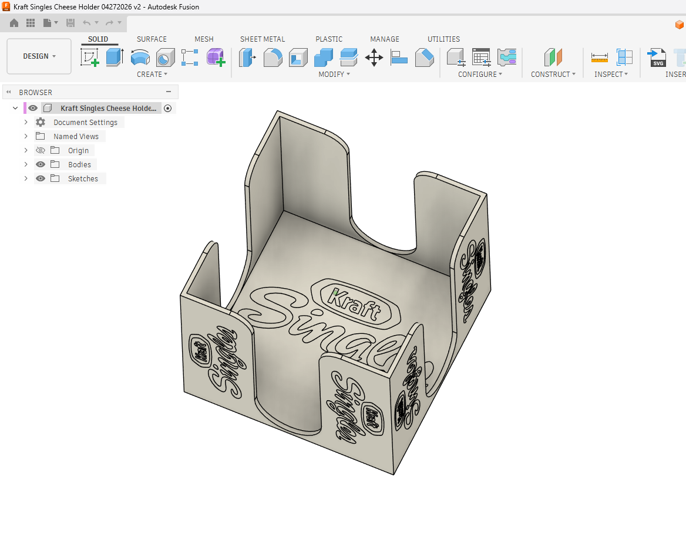Select the Create Form tool
The height and width of the screenshot is (551, 686).
(216, 58)
